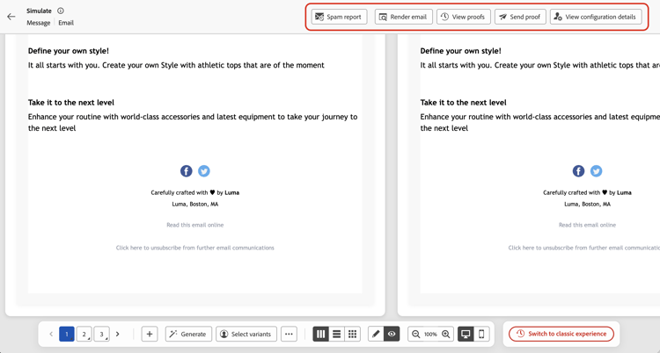660x353 pixels.
Task: Switch to edit mode with the pencil icon
Action: tap(376, 334)
